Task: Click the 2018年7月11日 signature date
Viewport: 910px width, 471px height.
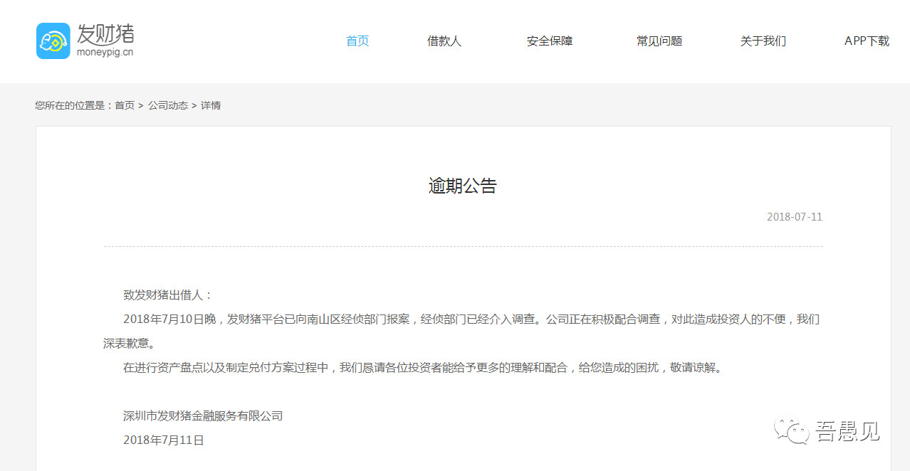Action: pyautogui.click(x=164, y=440)
